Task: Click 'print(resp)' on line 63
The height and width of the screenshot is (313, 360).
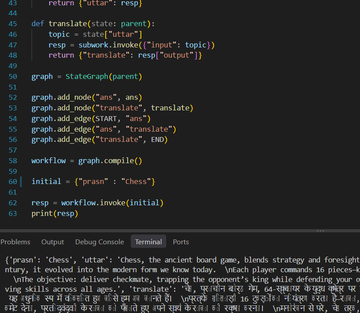Action: (x=55, y=214)
